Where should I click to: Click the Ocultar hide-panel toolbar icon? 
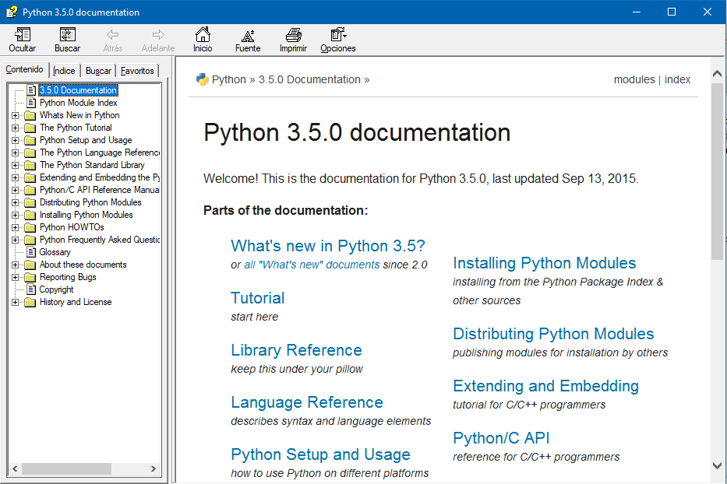(23, 35)
